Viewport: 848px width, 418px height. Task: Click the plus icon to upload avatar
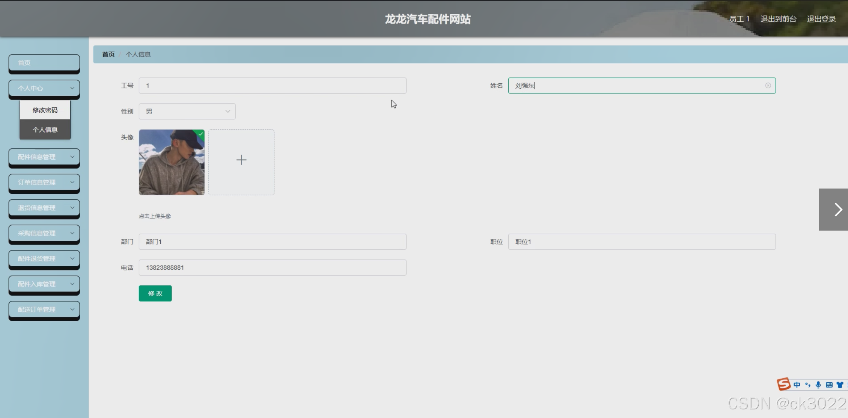(241, 160)
